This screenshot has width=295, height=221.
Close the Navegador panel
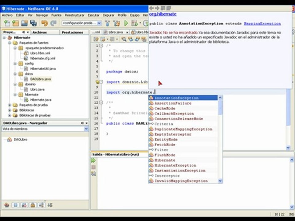(87, 123)
